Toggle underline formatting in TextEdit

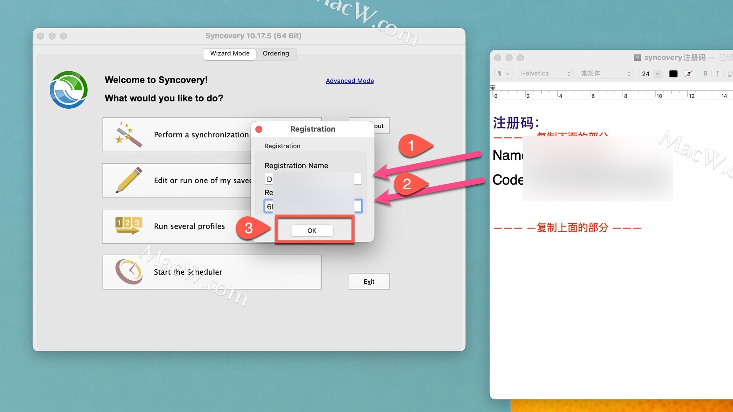pos(729,74)
